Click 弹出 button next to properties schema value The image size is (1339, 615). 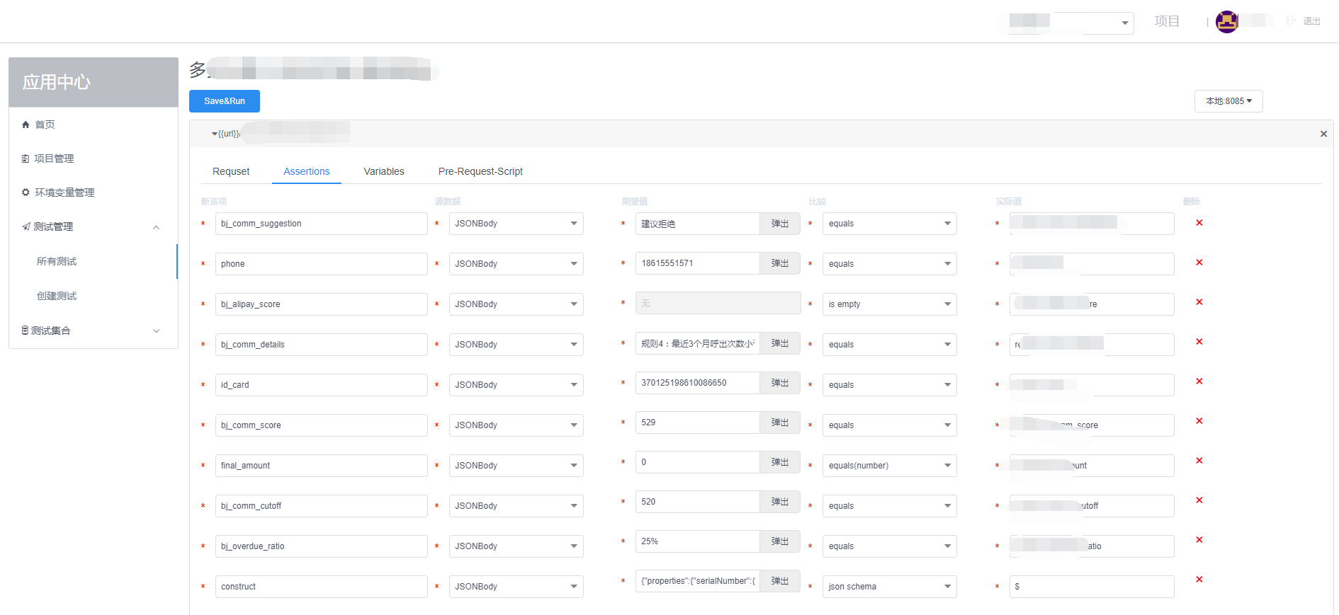[x=780, y=581]
